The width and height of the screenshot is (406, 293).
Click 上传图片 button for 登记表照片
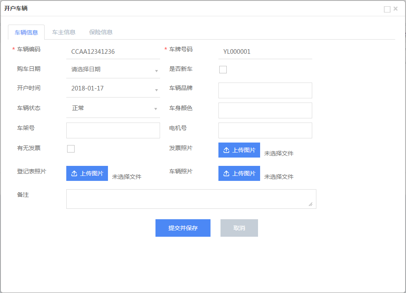tap(87, 173)
